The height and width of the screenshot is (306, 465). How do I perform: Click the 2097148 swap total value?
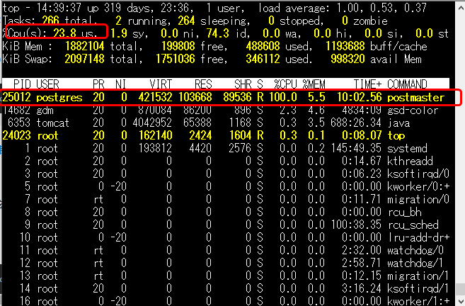click(84, 59)
